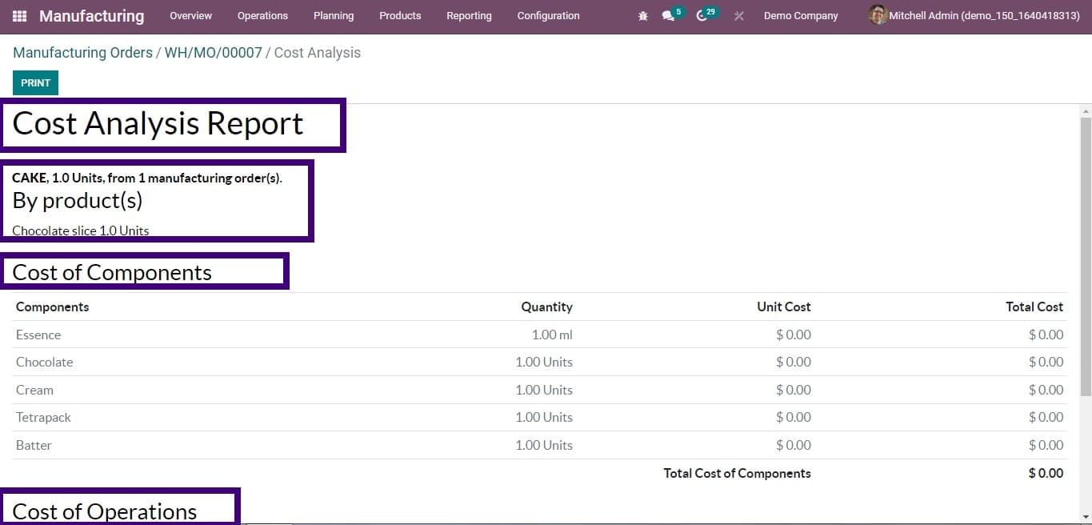Click the Cost of Operations heading
The height and width of the screenshot is (525, 1092).
105,511
